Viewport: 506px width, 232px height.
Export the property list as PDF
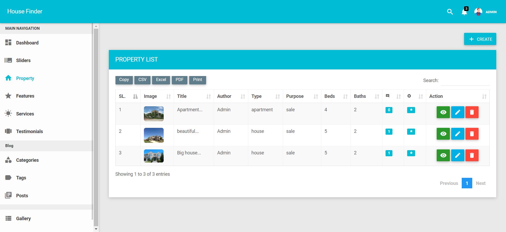(x=179, y=80)
